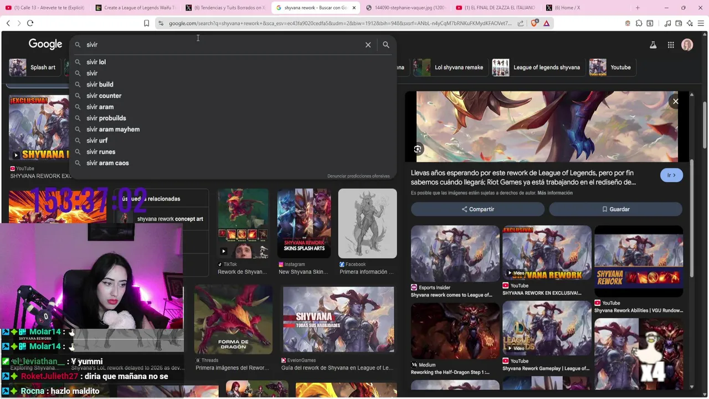Switch to the stephanie-vaquer.jpg tab
This screenshot has width=709, height=399.
click(406, 8)
